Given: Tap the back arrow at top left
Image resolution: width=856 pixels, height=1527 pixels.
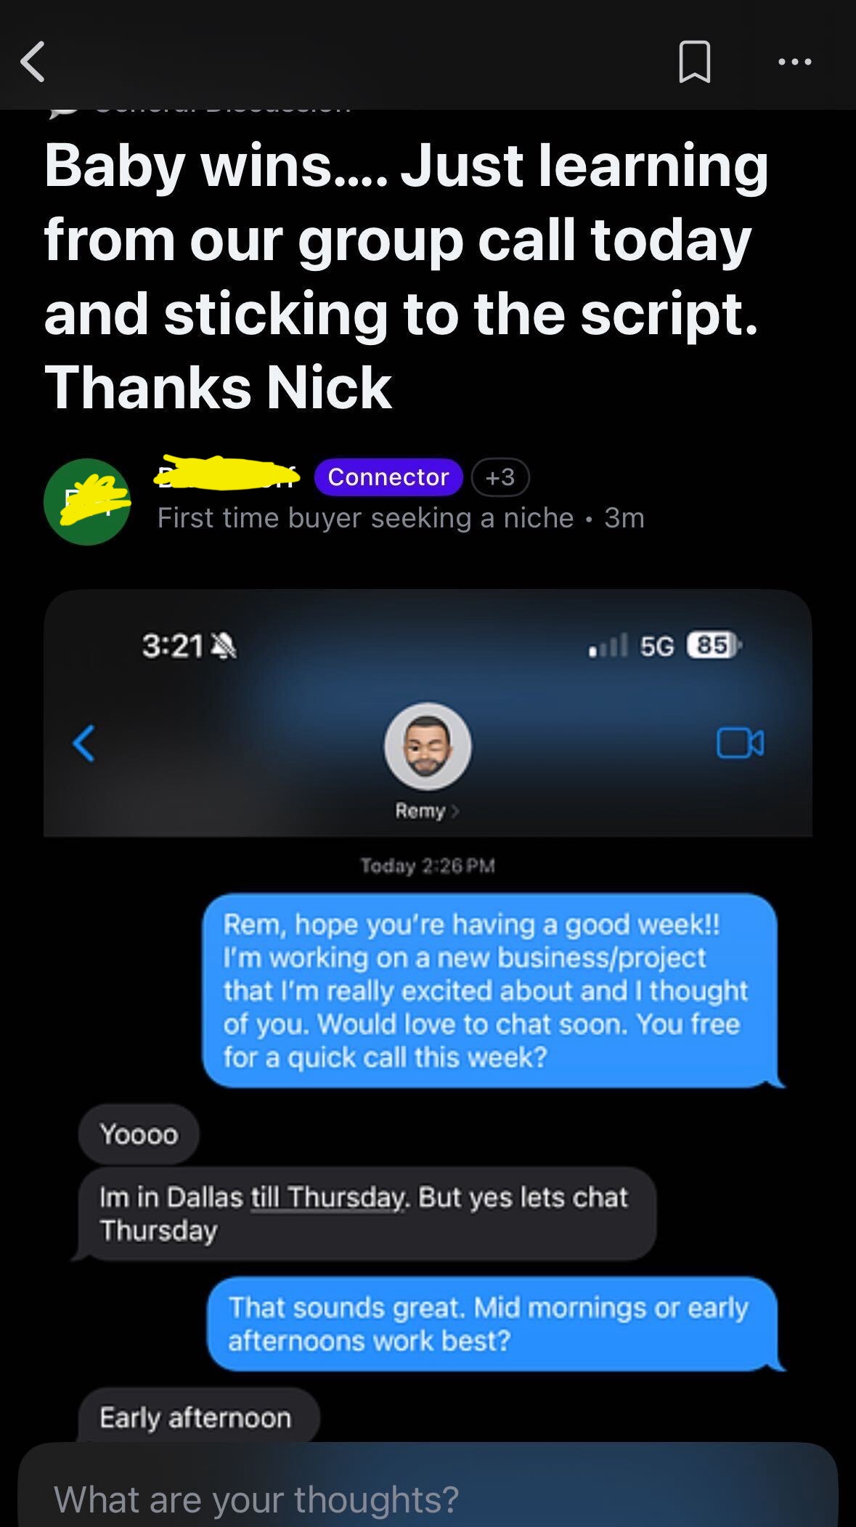Looking at the screenshot, I should [x=33, y=61].
